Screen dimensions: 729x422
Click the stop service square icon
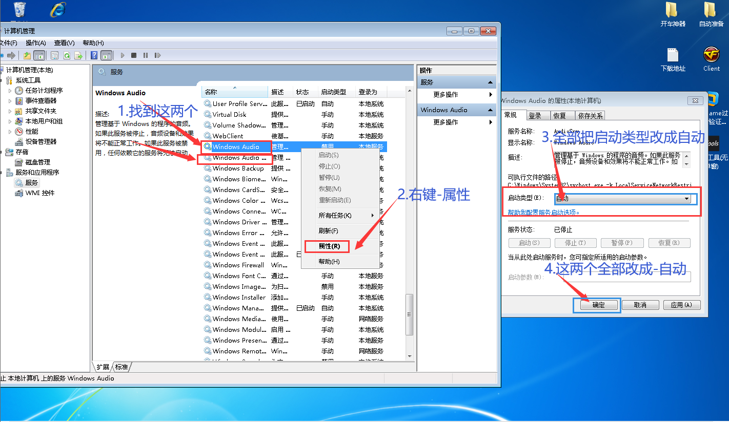pyautogui.click(x=134, y=55)
